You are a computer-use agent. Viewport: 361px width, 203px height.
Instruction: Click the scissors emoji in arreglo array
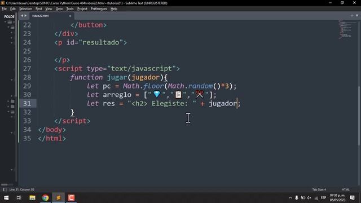[x=200, y=94]
